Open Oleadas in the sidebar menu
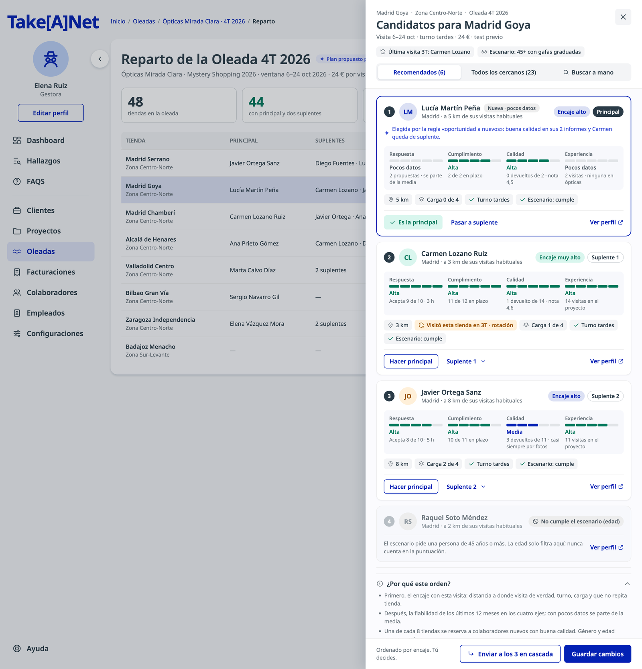This screenshot has width=642, height=669. (51, 251)
